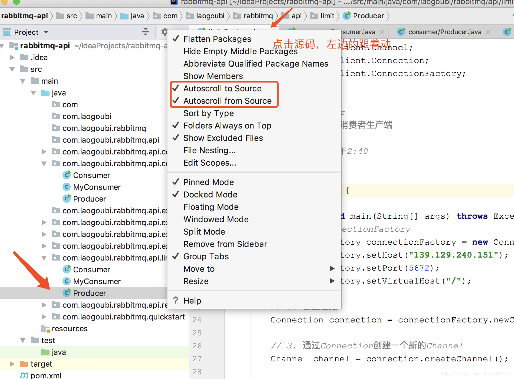Screen dimensions: 514x379
Task: Toggle Group Tabs option
Action: 254,256
